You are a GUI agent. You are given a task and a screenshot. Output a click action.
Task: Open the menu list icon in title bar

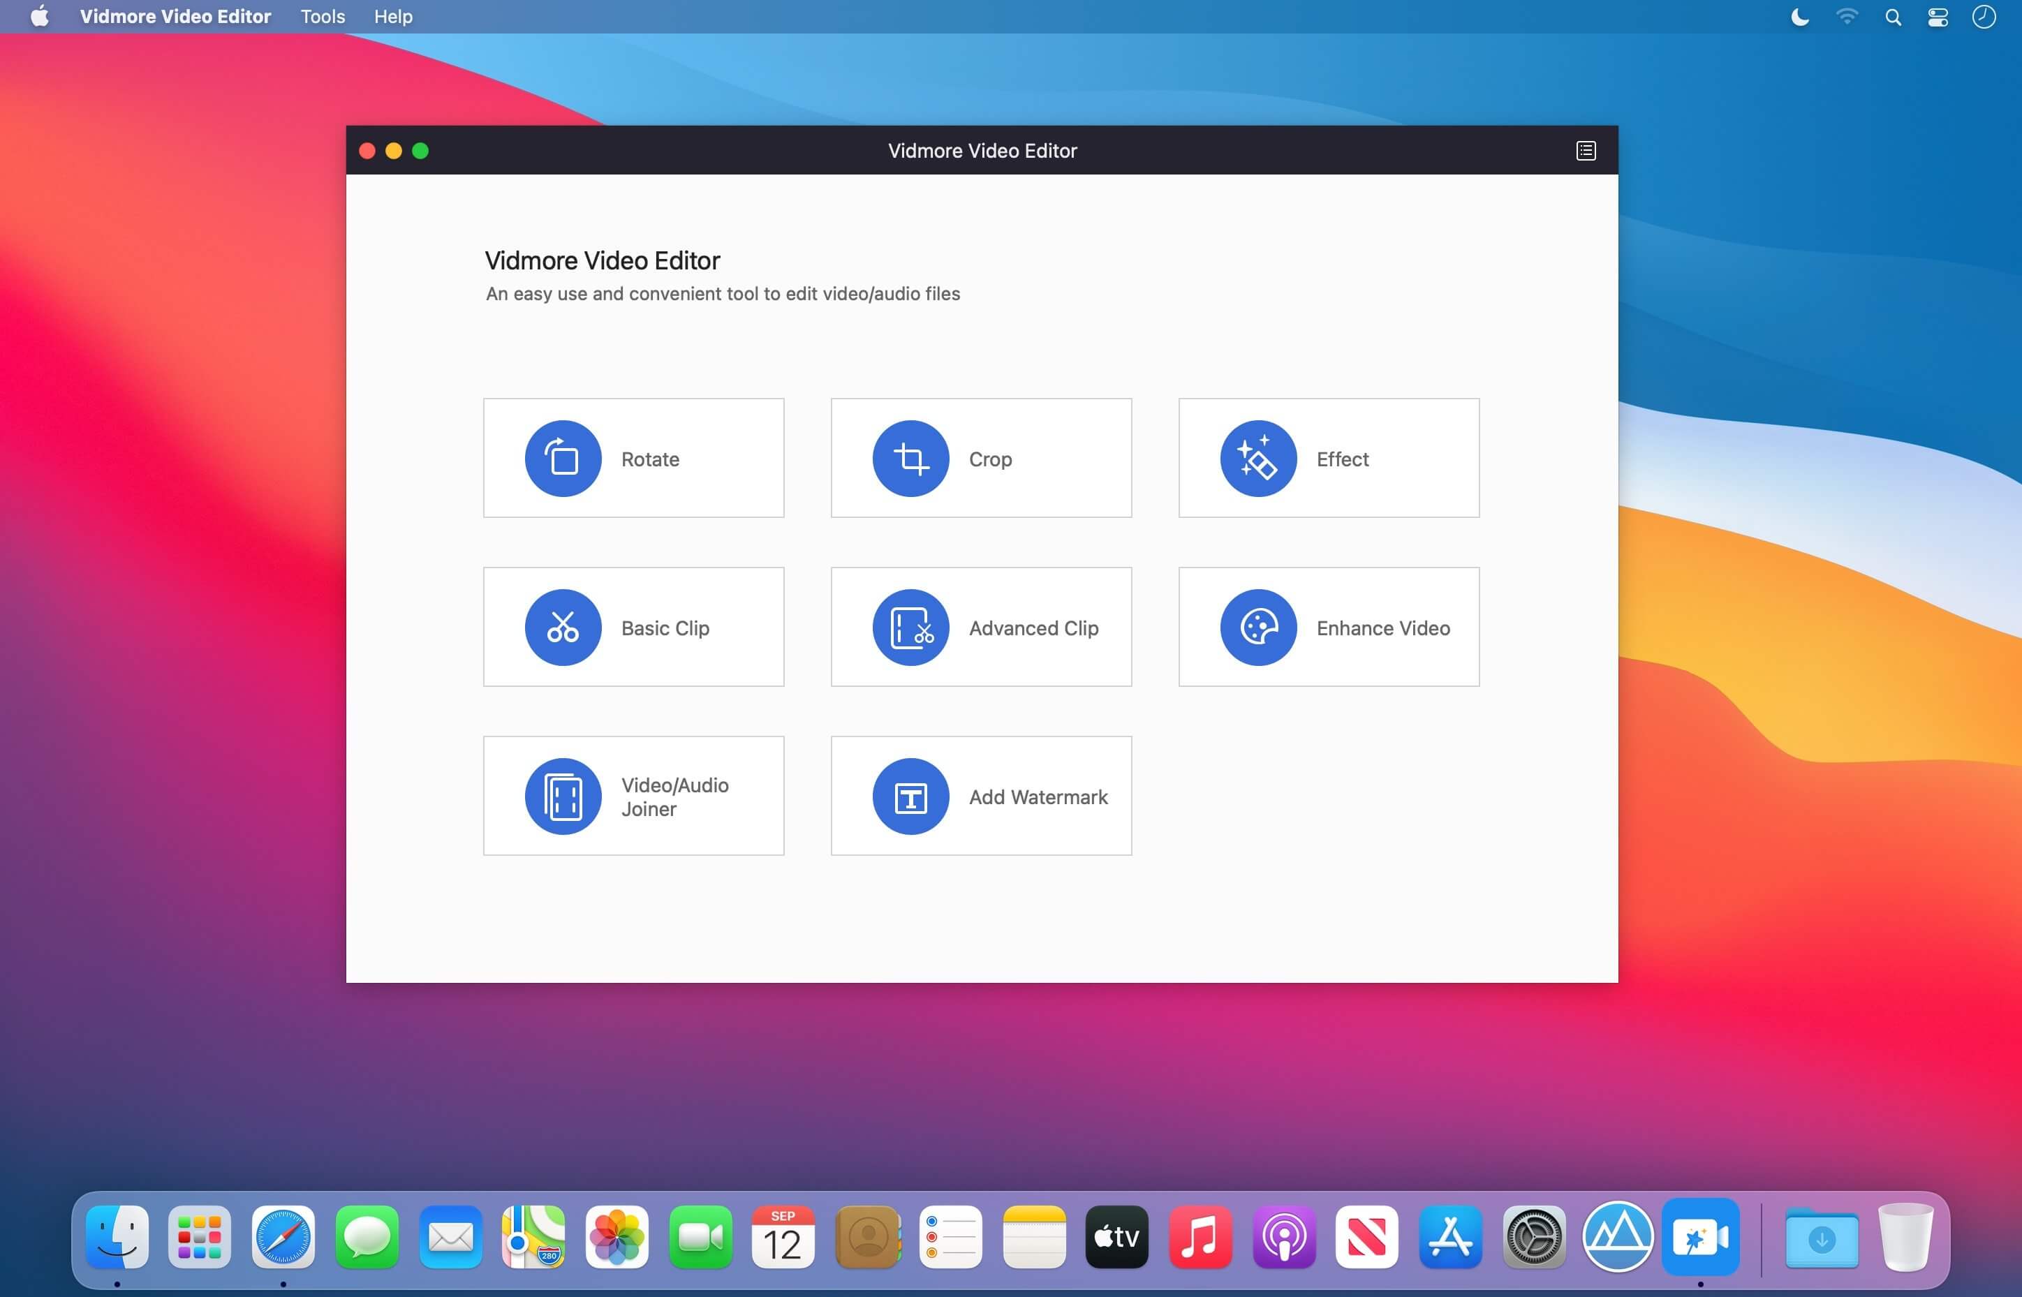pyautogui.click(x=1586, y=151)
